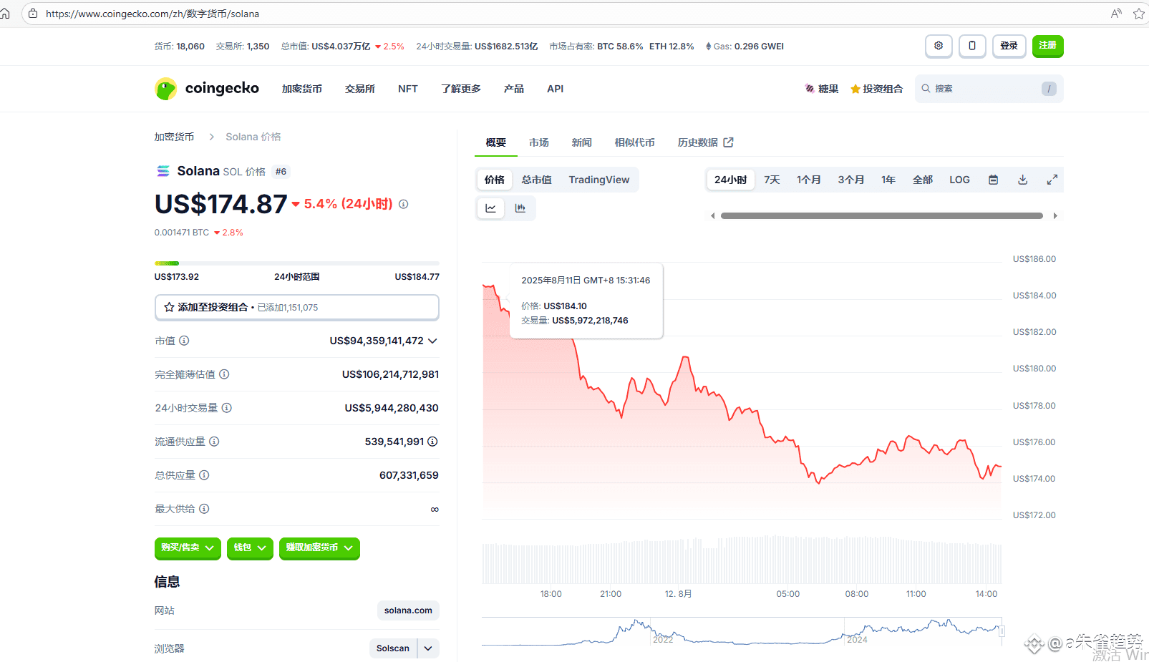1149x662 pixels.
Task: Expand market cap details chevron
Action: (432, 341)
